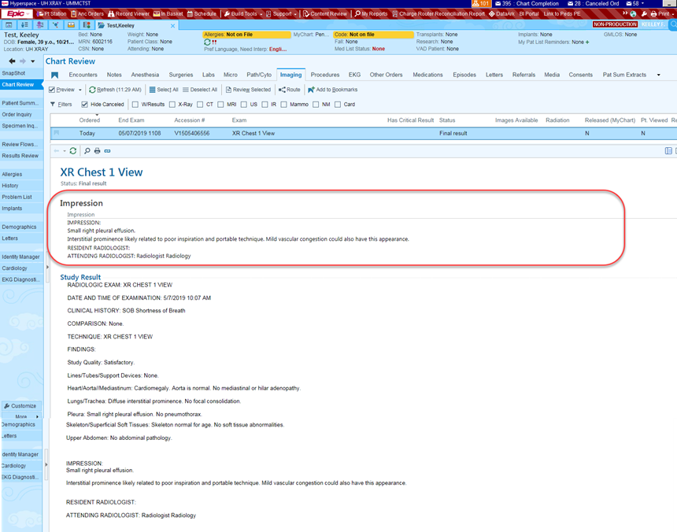Image resolution: width=677 pixels, height=532 pixels.
Task: Open My Reports magnifier
Action: 371,14
